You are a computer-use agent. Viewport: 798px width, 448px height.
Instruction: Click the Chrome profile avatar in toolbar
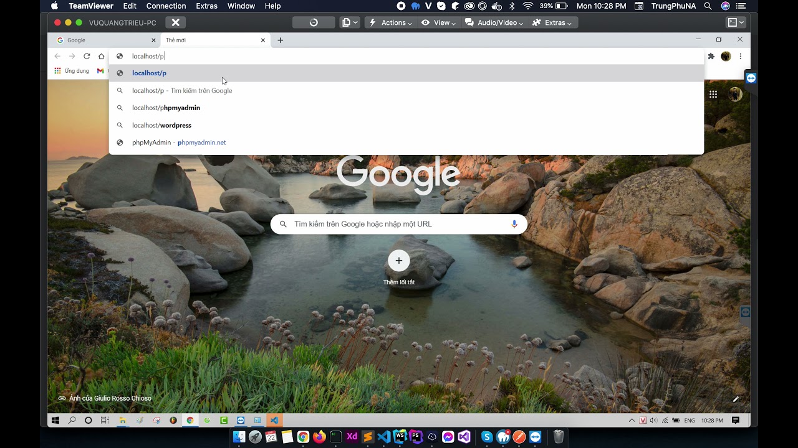726,56
